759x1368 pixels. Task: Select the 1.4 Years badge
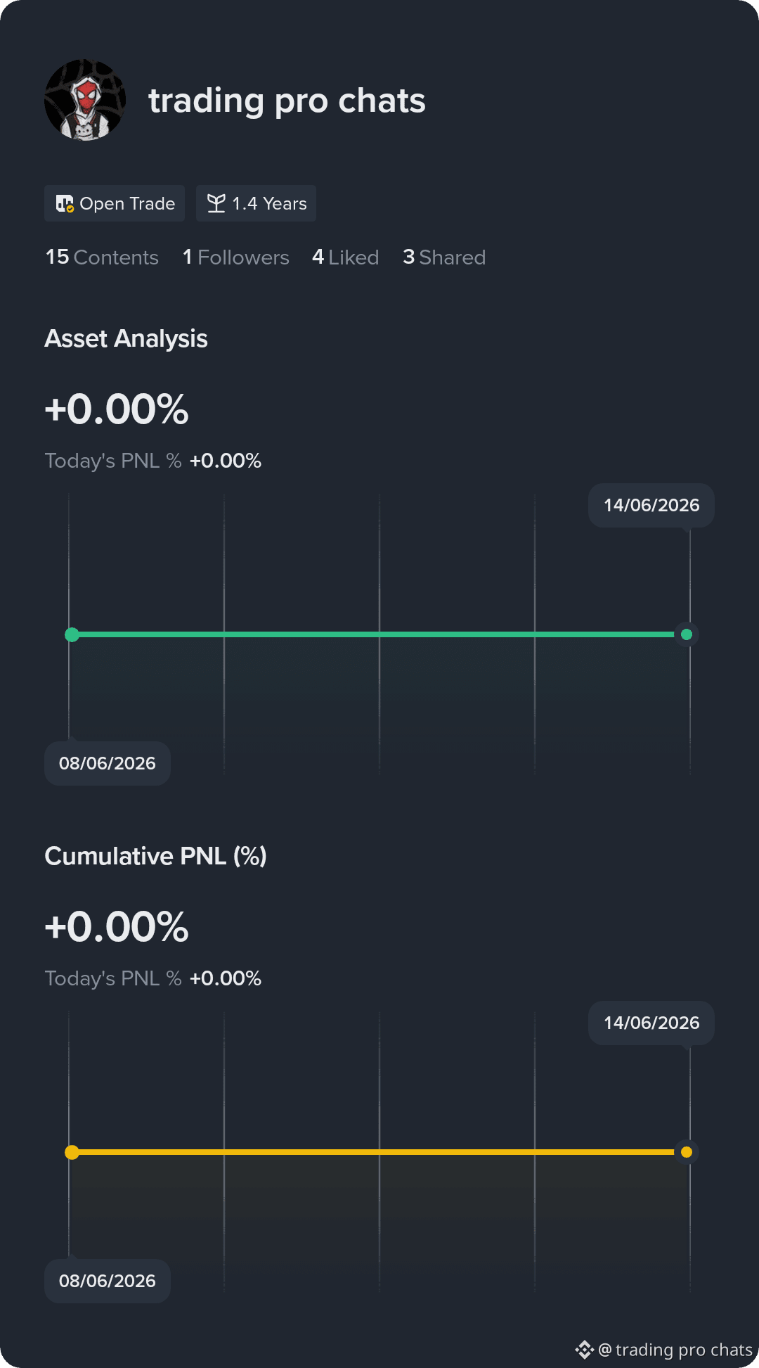tap(256, 203)
